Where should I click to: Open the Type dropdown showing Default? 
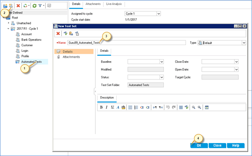pyautogui.click(x=244, y=43)
